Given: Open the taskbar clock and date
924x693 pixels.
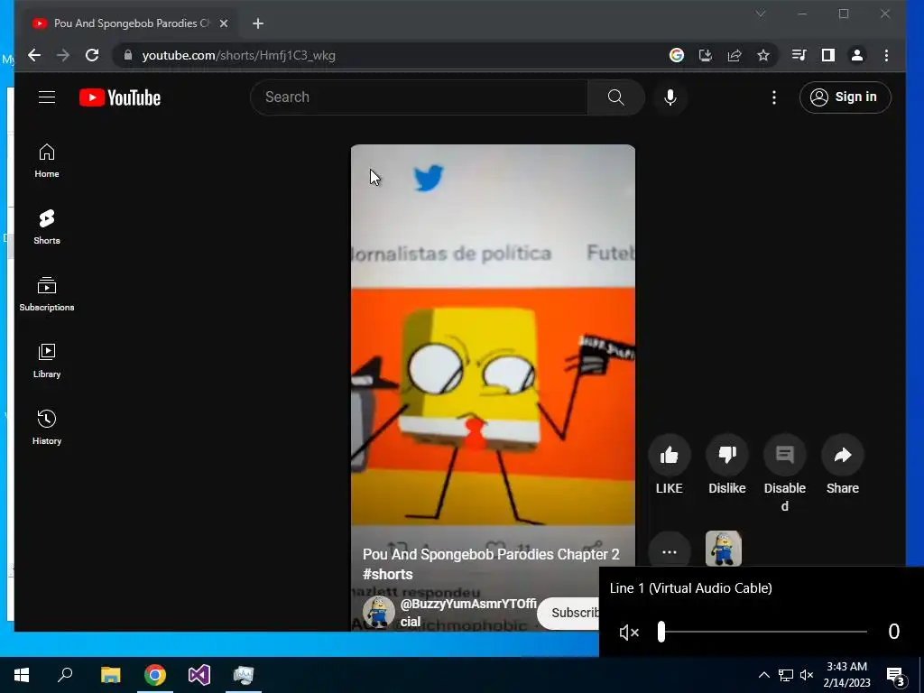Looking at the screenshot, I should click(x=846, y=675).
